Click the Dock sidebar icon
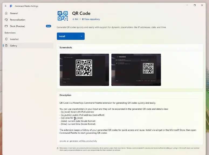This screenshot has width=209, height=155. [x=6, y=26]
